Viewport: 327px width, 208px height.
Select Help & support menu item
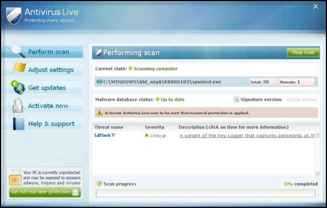[51, 124]
